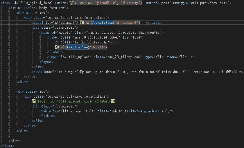This screenshot has height=148, width=244.
Task: Click the "rma_20_fileupload" class on input tag
Action: pyautogui.click(x=124, y=57)
